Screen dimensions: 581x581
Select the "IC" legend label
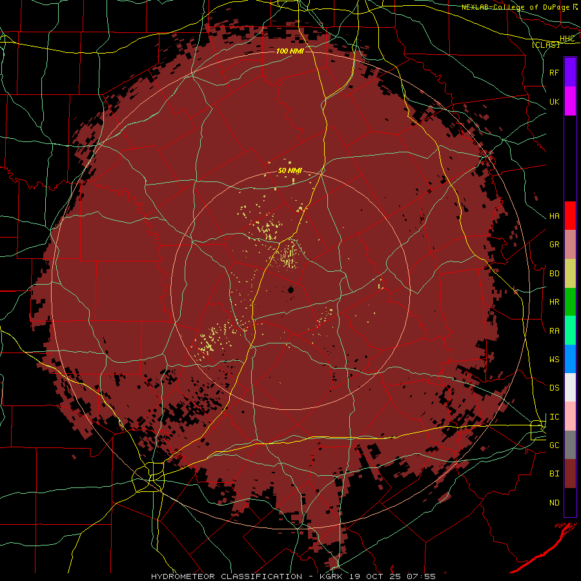(x=554, y=417)
